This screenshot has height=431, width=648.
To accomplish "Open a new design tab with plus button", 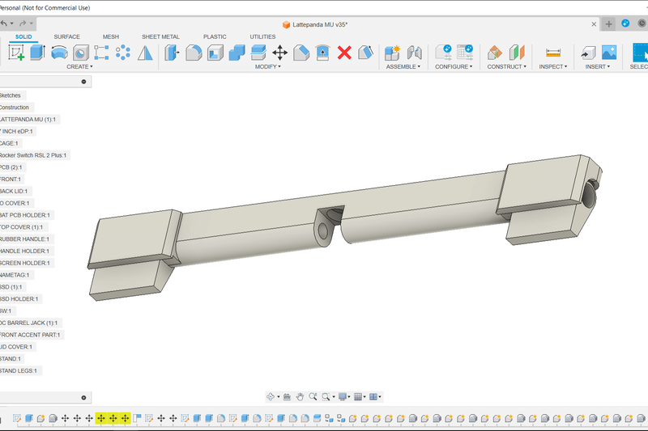I will click(609, 24).
